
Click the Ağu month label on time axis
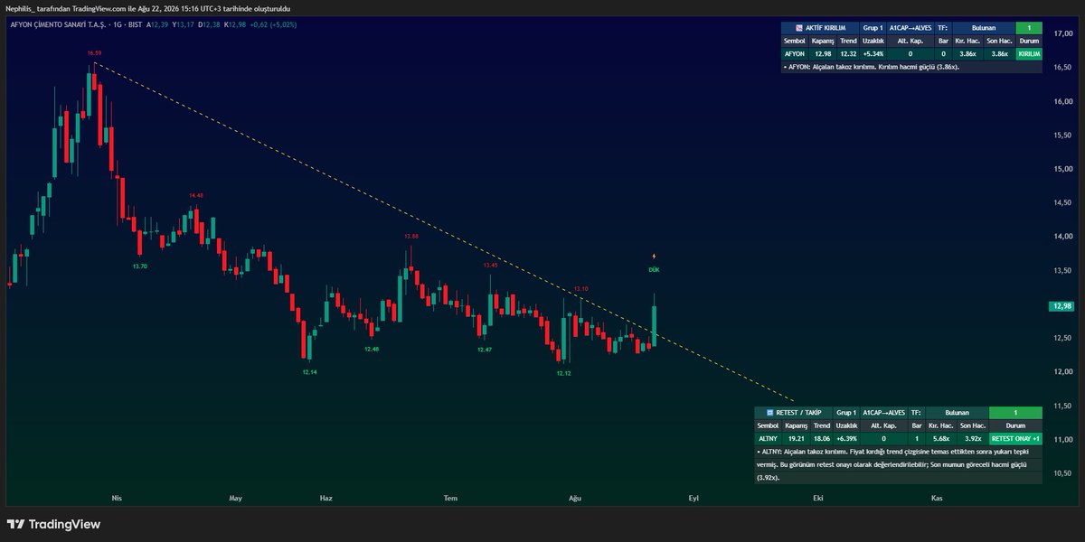575,497
